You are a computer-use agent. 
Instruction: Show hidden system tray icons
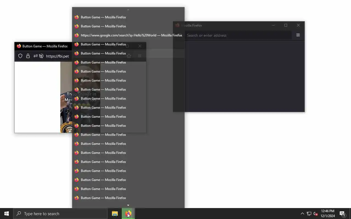click(x=302, y=214)
